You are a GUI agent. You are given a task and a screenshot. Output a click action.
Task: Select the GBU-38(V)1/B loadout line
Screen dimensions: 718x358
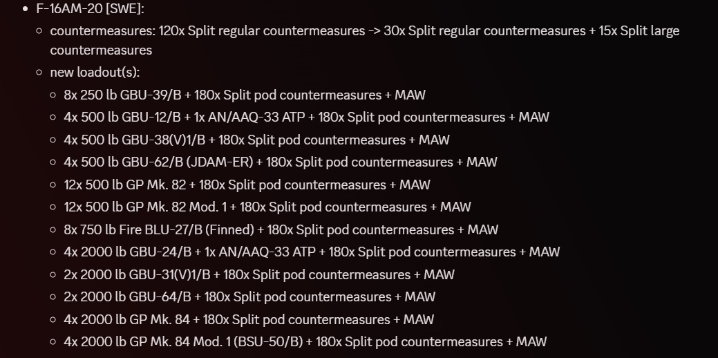[256, 140]
